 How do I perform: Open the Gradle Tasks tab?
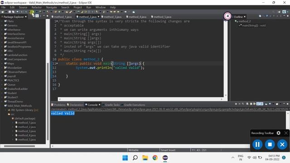point(111,105)
